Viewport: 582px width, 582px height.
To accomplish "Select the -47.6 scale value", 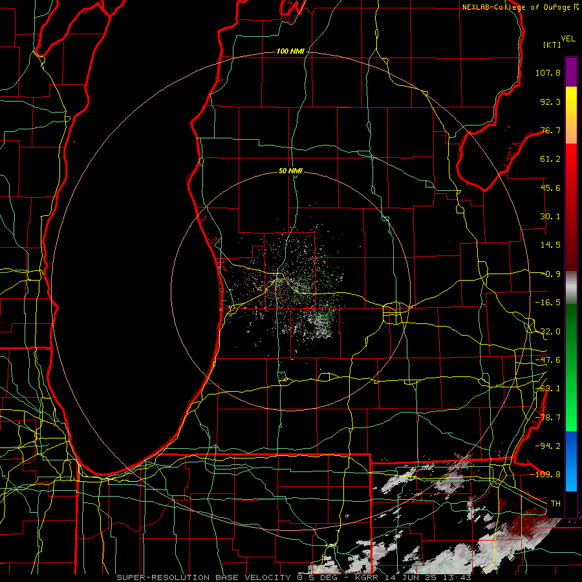I will click(x=548, y=360).
